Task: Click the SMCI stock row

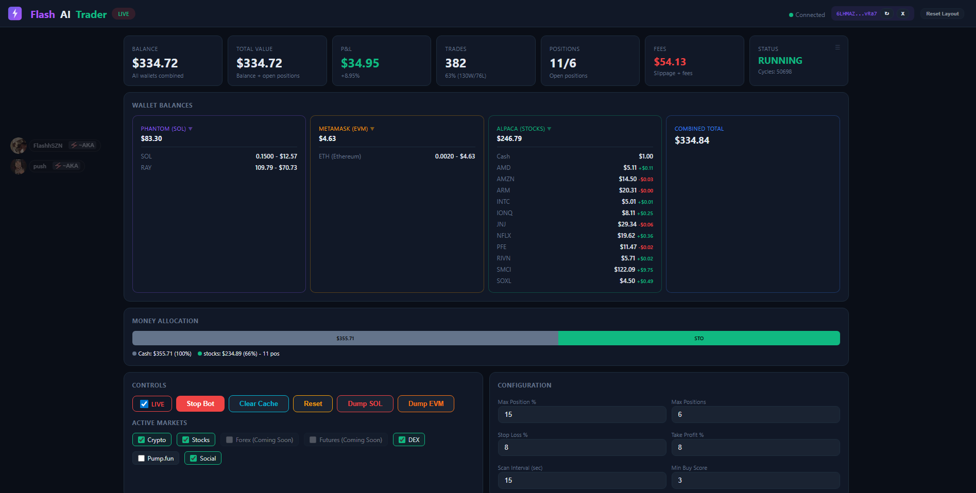Action: (x=575, y=270)
